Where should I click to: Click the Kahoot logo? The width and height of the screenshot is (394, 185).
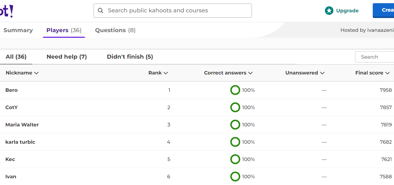tap(6, 11)
